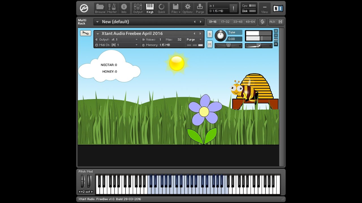This screenshot has width=362, height=203.
Task: Click the instrument volume slider
Action: click(258, 46)
